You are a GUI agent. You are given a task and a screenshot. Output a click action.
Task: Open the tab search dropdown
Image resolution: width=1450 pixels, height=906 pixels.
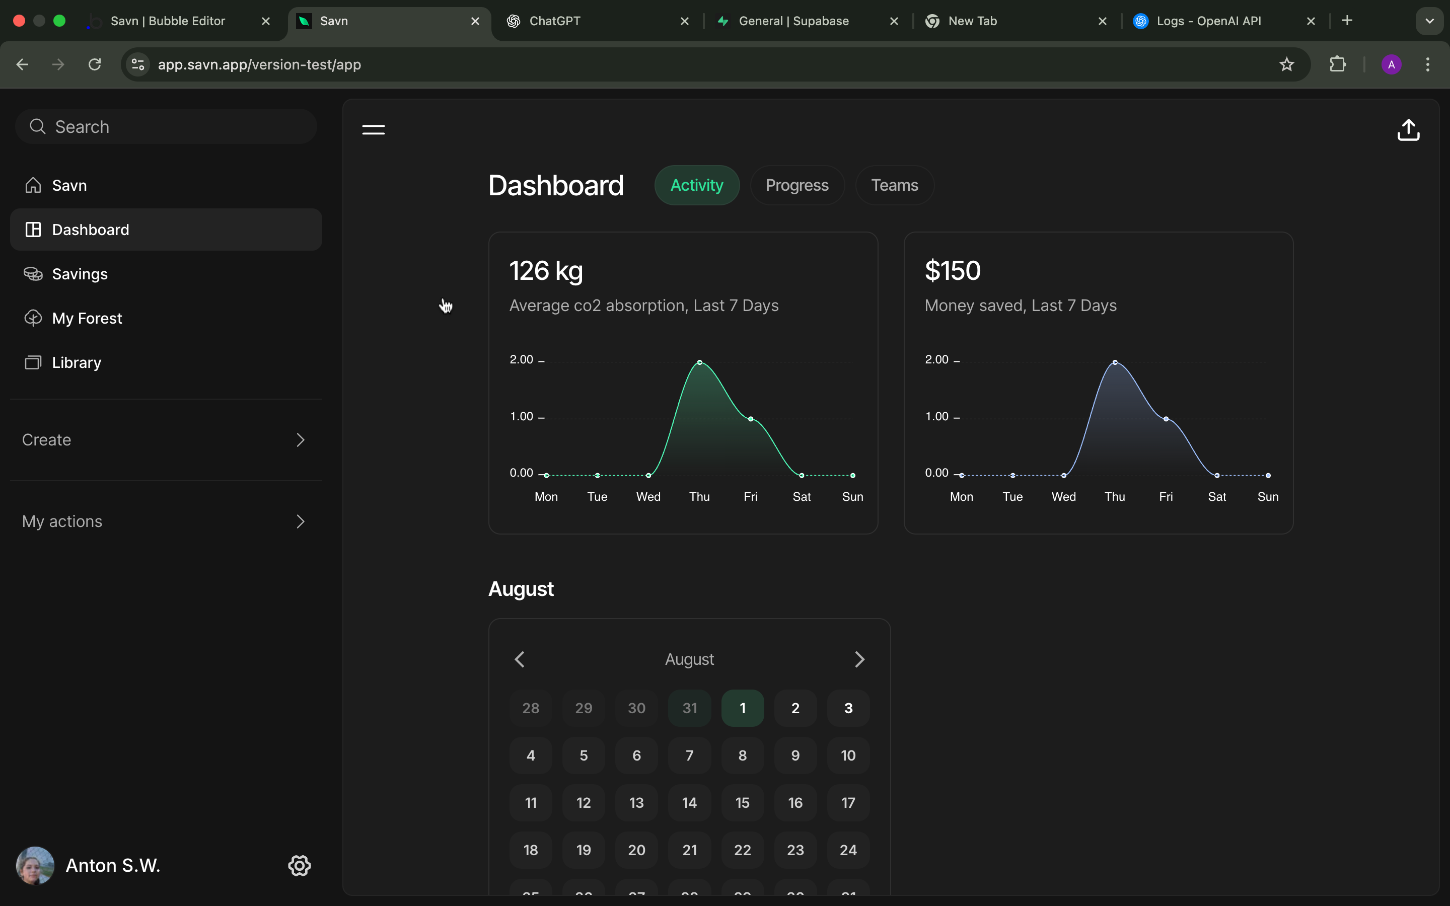tap(1430, 21)
